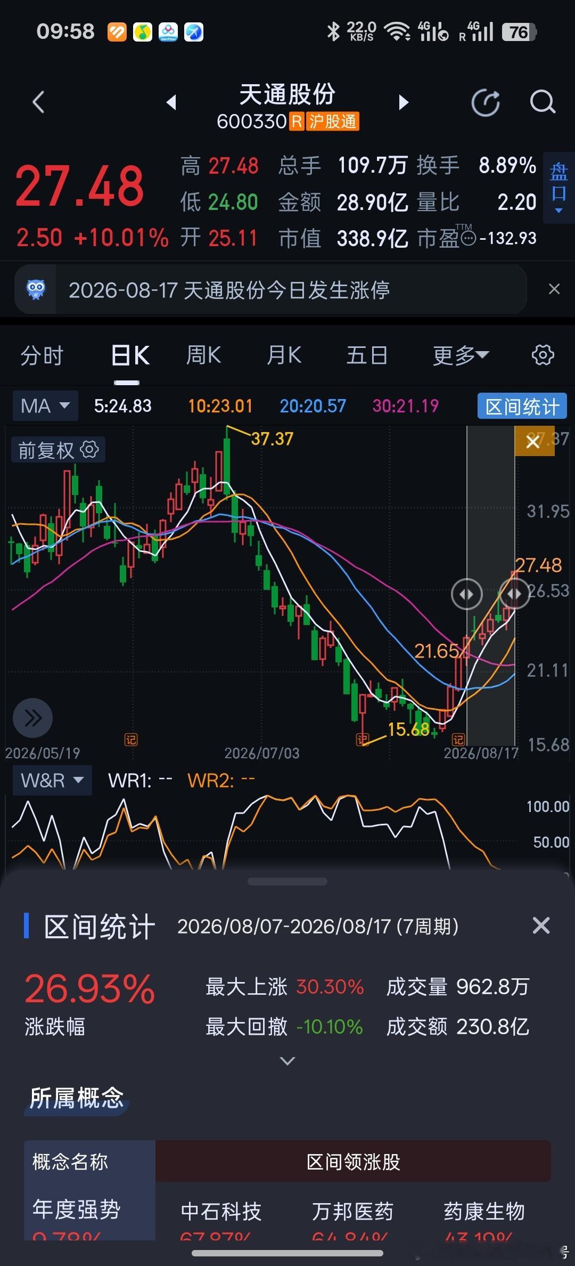The width and height of the screenshot is (575, 1266).
Task: Tap the GenFlow notification icon
Action: (168, 32)
